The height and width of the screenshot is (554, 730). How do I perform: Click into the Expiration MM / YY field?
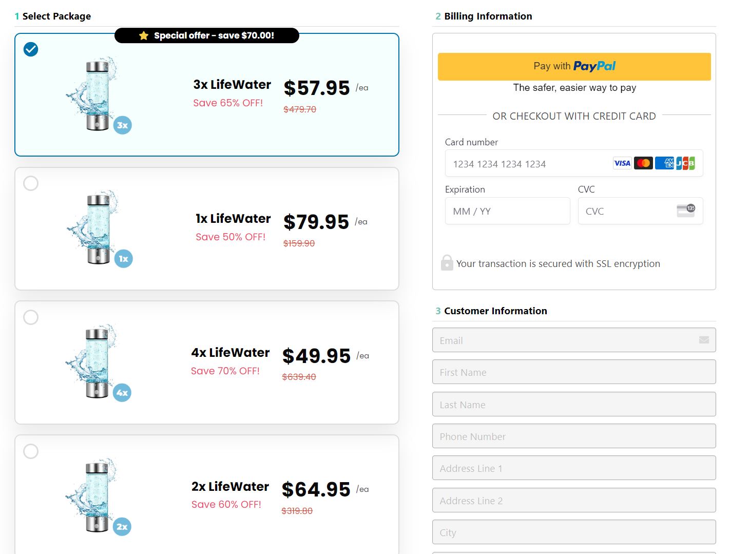coord(507,211)
